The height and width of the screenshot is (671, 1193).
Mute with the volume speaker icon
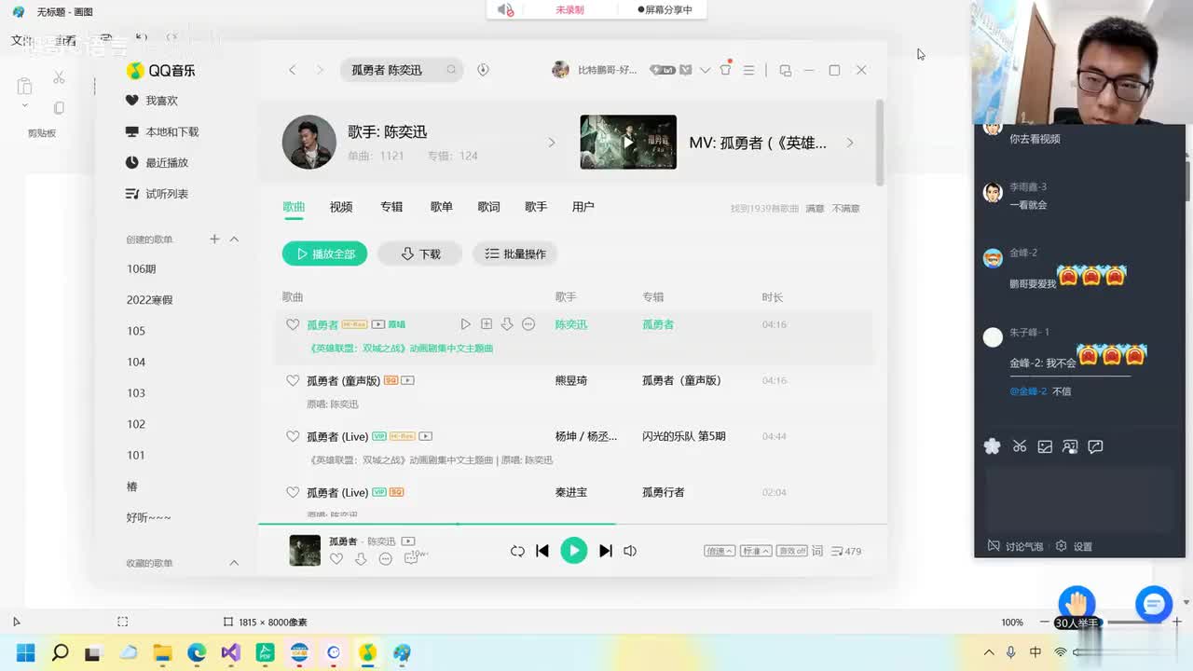[x=630, y=551]
